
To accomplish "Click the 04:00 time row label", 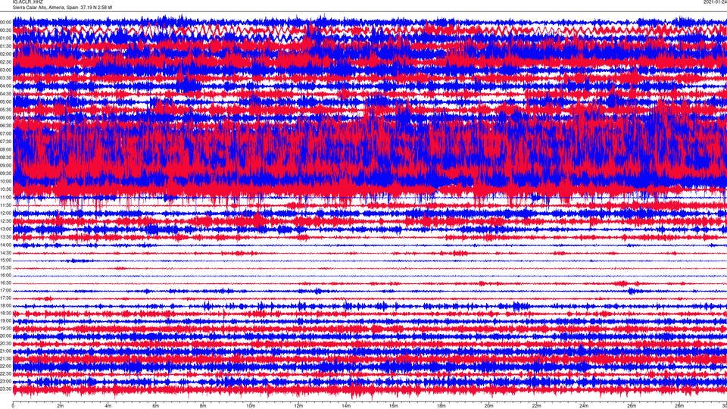I will click(x=6, y=86).
